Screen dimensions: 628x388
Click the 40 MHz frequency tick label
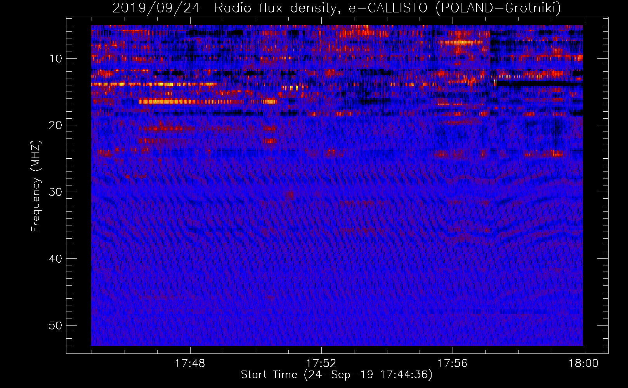click(x=56, y=259)
